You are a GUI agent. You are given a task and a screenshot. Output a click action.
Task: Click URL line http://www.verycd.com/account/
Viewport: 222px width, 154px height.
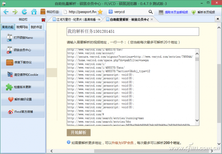click(x=91, y=53)
